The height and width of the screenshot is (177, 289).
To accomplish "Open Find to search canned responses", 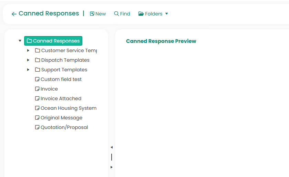I will tap(122, 14).
